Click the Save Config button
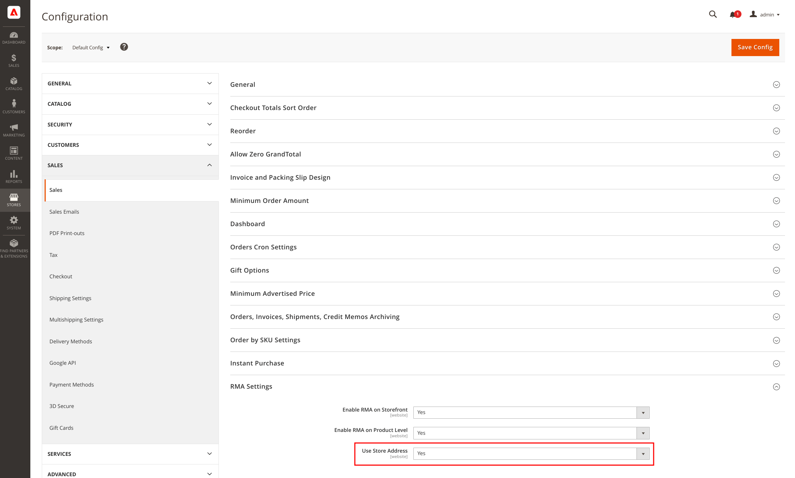The image size is (795, 478). click(x=755, y=48)
